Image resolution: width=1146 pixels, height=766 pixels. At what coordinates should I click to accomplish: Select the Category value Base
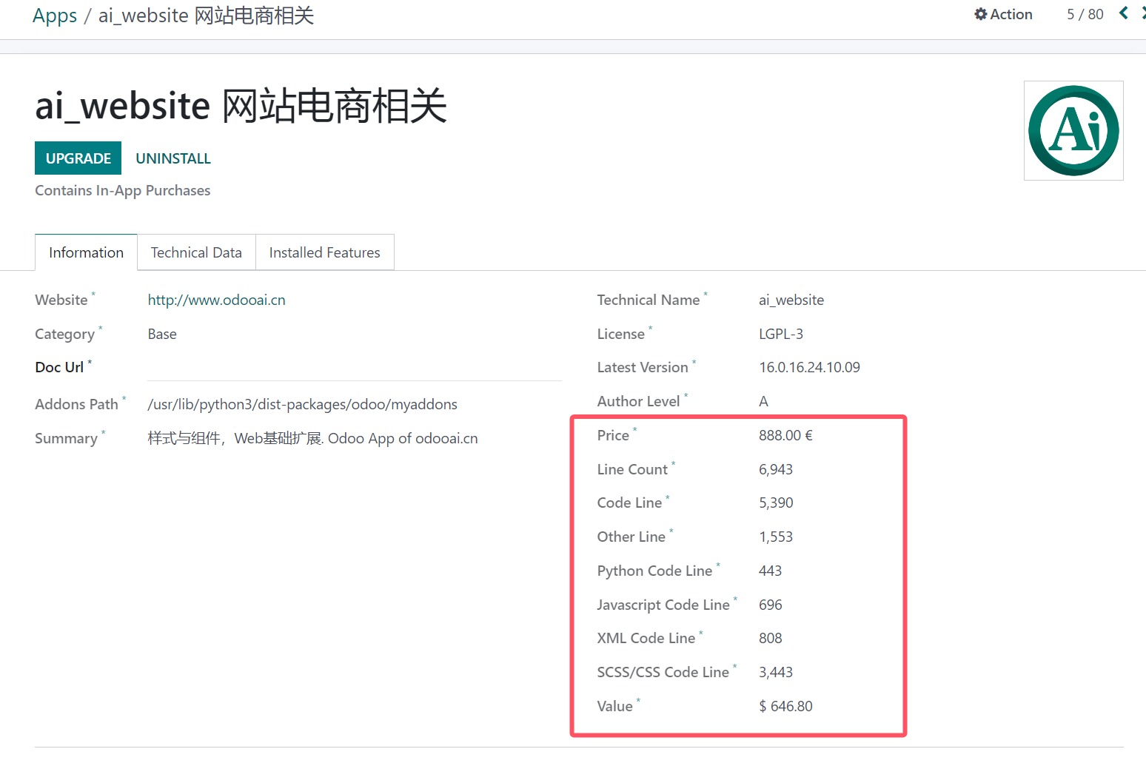pyautogui.click(x=162, y=334)
